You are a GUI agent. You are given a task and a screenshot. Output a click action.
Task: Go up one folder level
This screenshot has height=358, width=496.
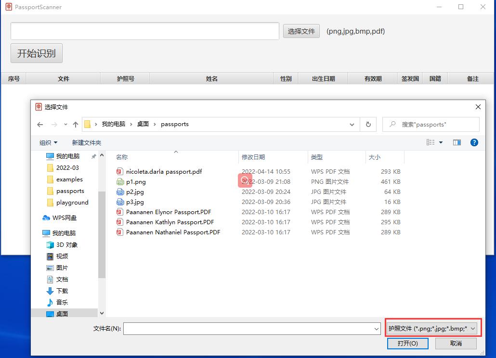click(75, 125)
